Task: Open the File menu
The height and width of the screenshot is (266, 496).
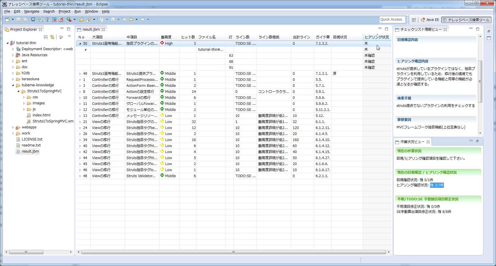Action: [x=7, y=11]
